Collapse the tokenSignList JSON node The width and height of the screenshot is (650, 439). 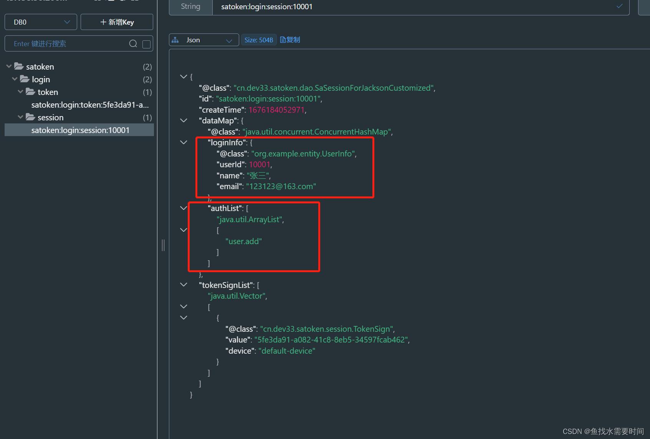[184, 285]
